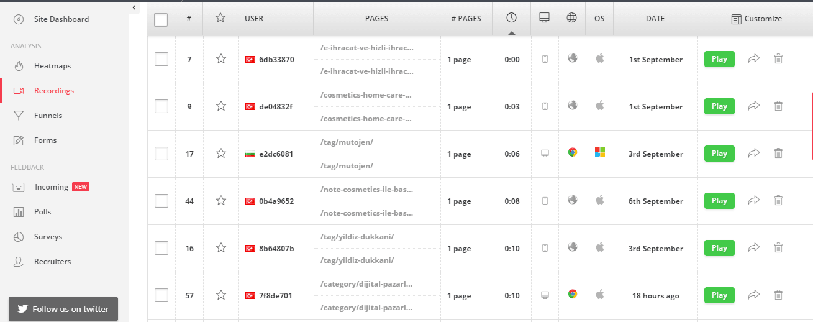Viewport: 813px width, 322px height.
Task: Star the recording from user 6db33870
Action: pos(220,59)
